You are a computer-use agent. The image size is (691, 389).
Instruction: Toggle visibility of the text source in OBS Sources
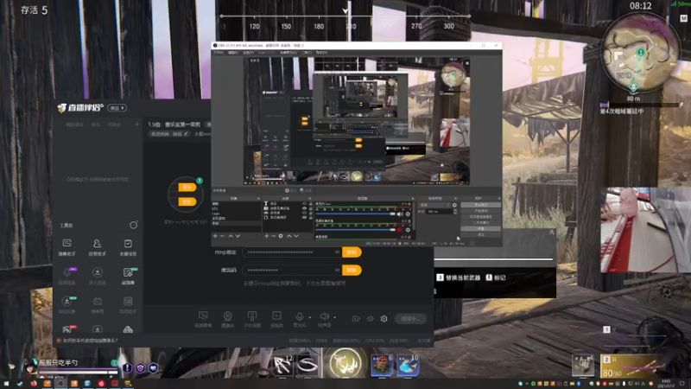click(304, 204)
